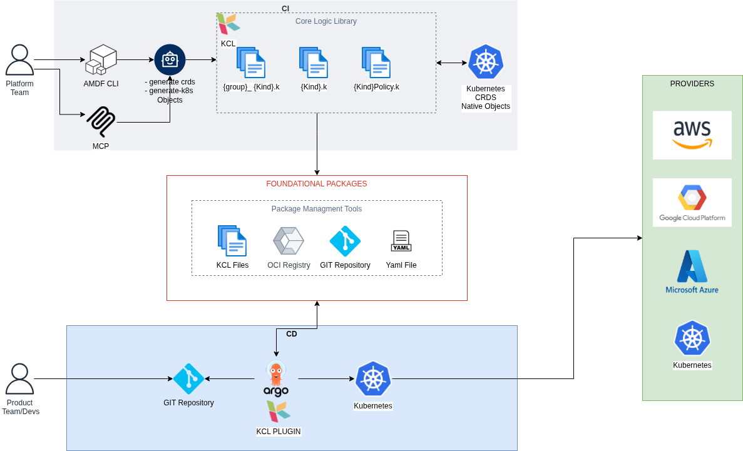
Task: Select GIT Repository icon in Package Management Tools
Action: coord(345,241)
